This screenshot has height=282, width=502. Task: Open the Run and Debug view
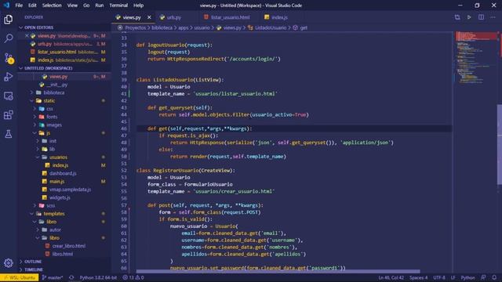(9, 77)
